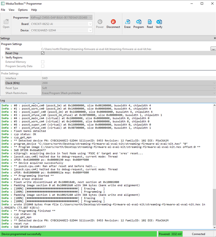Click the Verify device icon

coord(159,22)
